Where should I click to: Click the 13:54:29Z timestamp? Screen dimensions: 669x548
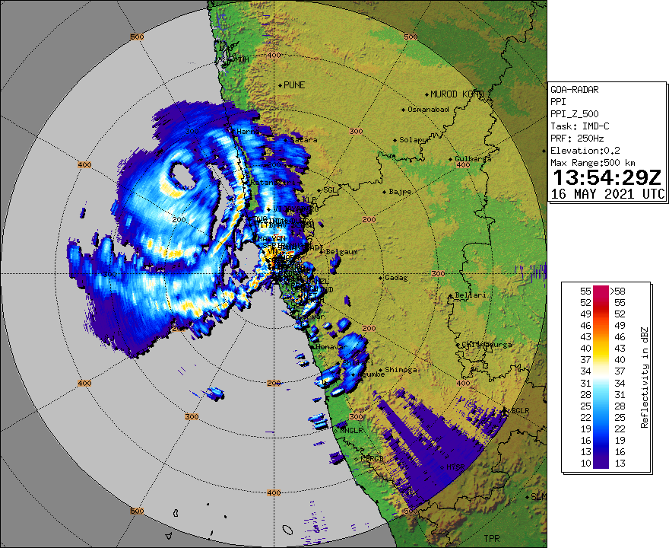pyautogui.click(x=607, y=177)
